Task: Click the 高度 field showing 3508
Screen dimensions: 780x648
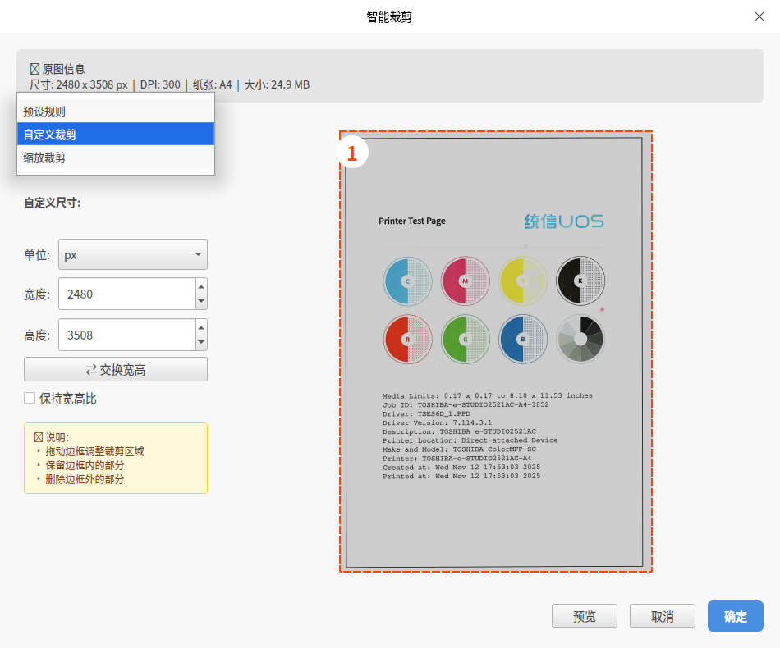Action: 126,335
